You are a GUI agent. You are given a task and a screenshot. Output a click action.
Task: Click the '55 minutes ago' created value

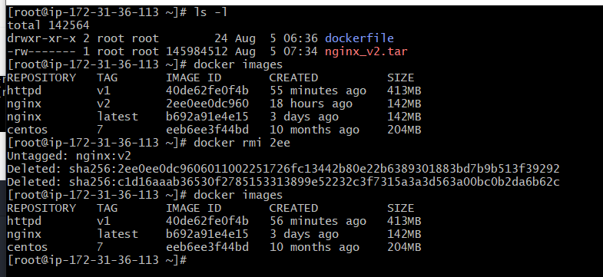click(318, 91)
